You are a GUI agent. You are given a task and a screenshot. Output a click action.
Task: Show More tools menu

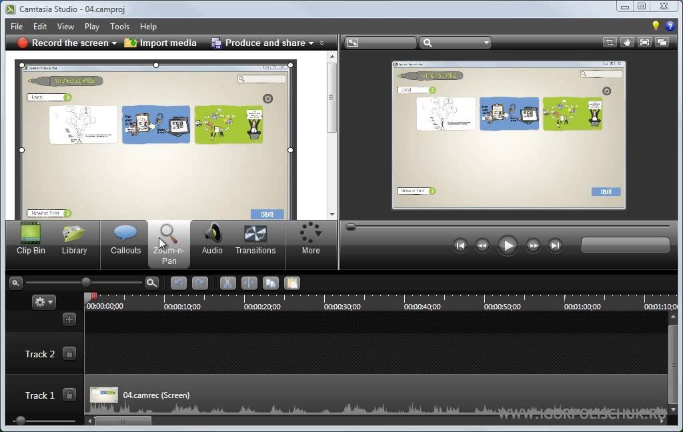311,239
